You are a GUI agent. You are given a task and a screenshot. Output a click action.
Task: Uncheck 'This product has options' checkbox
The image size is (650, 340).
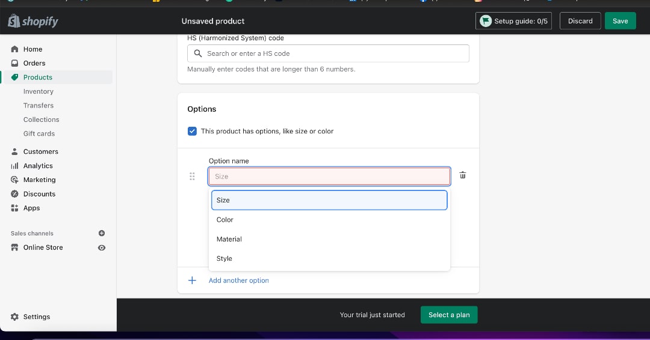click(192, 131)
